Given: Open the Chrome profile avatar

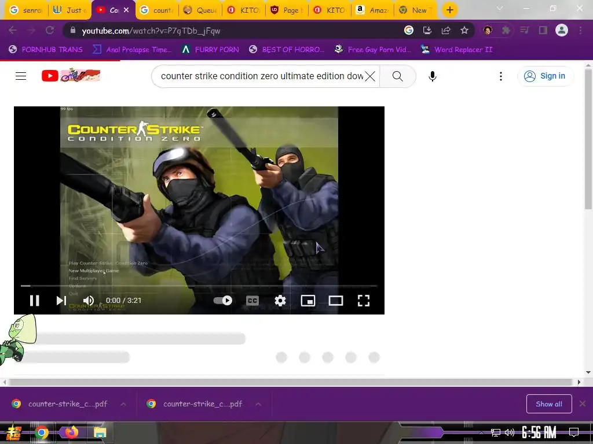Looking at the screenshot, I should pyautogui.click(x=562, y=31).
